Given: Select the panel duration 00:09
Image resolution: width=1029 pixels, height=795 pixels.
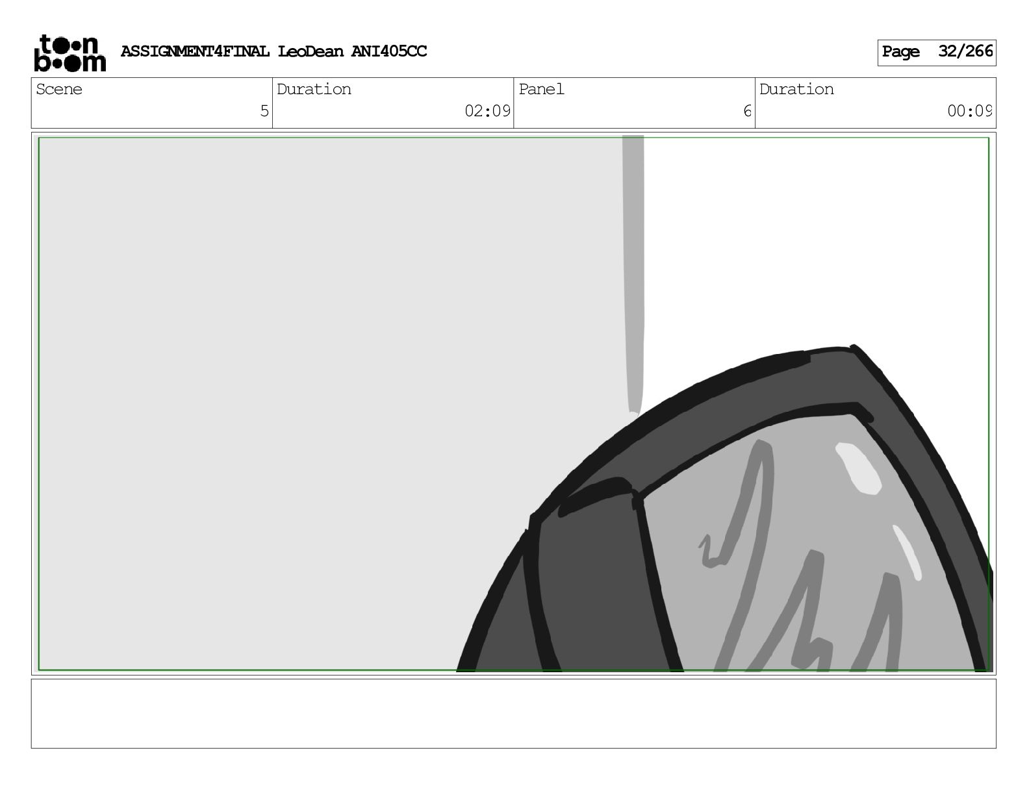Looking at the screenshot, I should (969, 111).
